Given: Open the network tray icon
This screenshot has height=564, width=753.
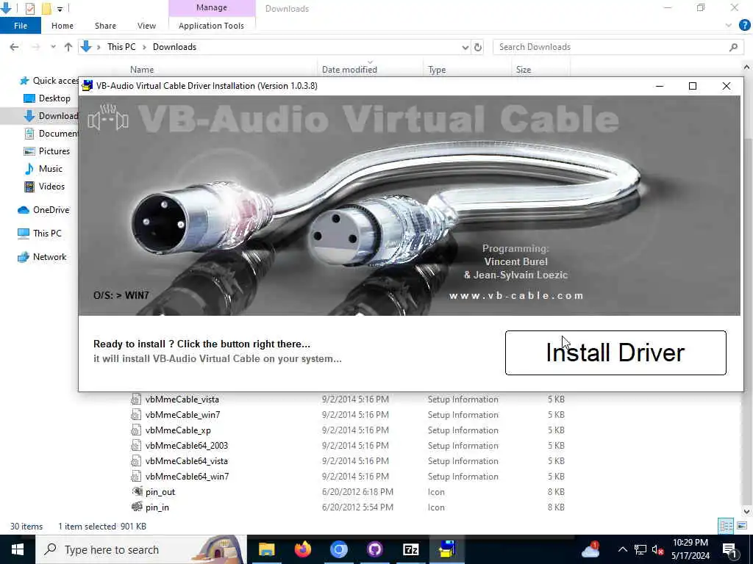Looking at the screenshot, I should pyautogui.click(x=640, y=549).
